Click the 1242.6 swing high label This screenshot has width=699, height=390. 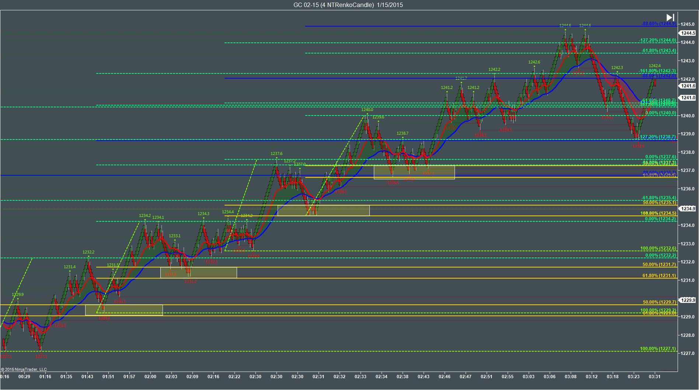pyautogui.click(x=534, y=62)
